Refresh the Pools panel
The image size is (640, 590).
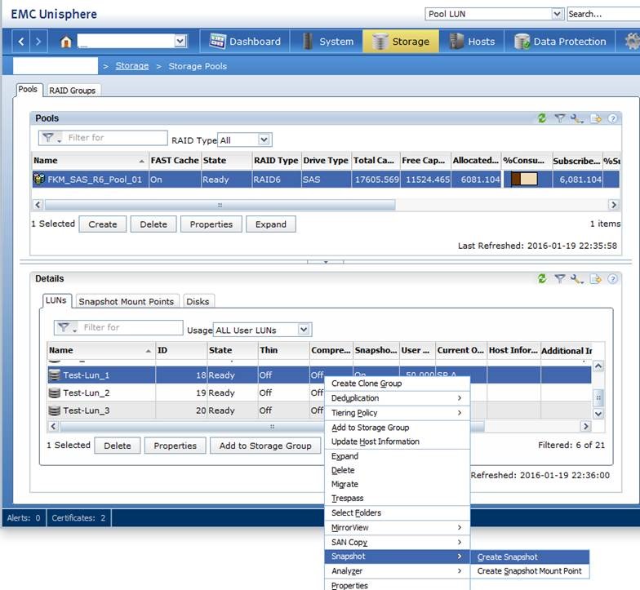(542, 118)
